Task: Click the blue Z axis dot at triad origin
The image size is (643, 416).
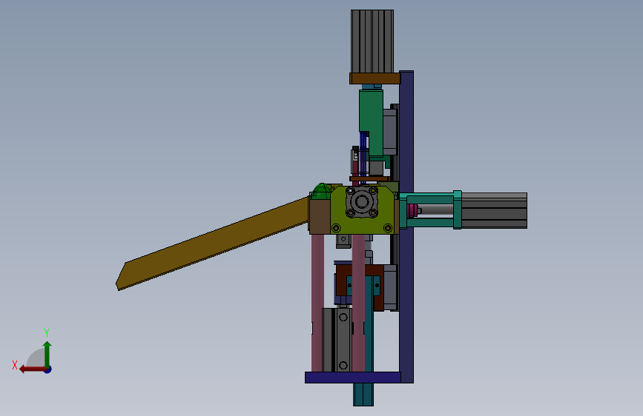Action: (48, 369)
